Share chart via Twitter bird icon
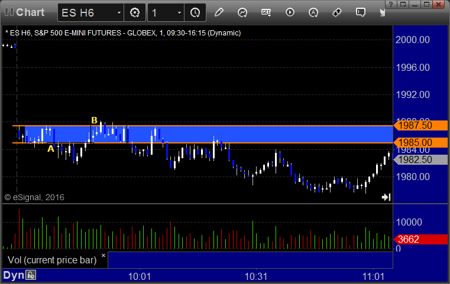 click(382, 12)
